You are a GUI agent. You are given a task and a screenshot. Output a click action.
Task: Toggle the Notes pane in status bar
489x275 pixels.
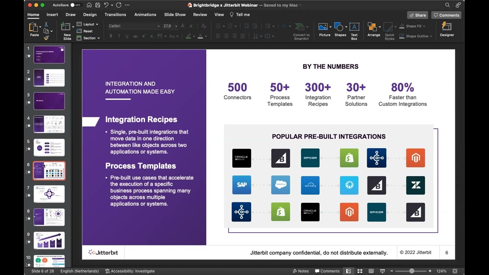(301, 271)
